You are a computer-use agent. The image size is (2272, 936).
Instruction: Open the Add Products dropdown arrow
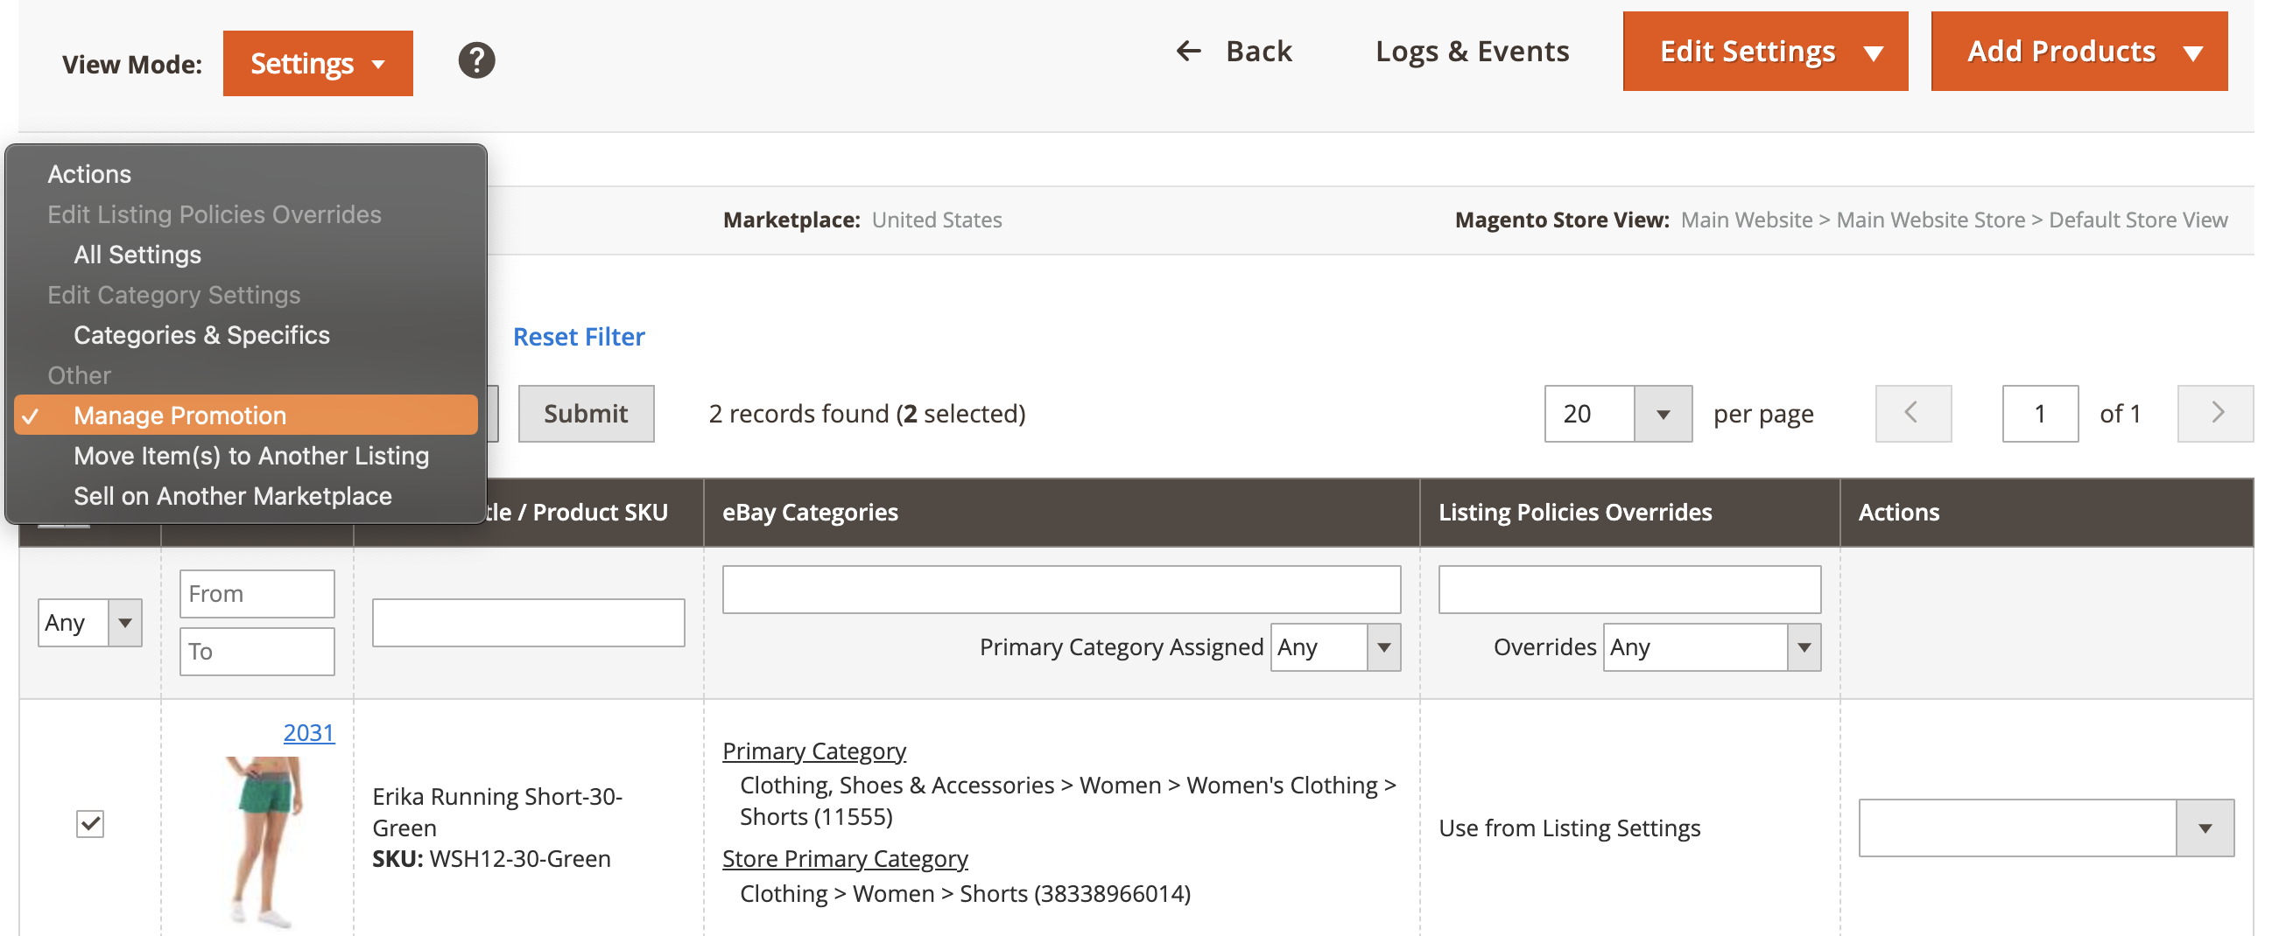(x=2193, y=52)
